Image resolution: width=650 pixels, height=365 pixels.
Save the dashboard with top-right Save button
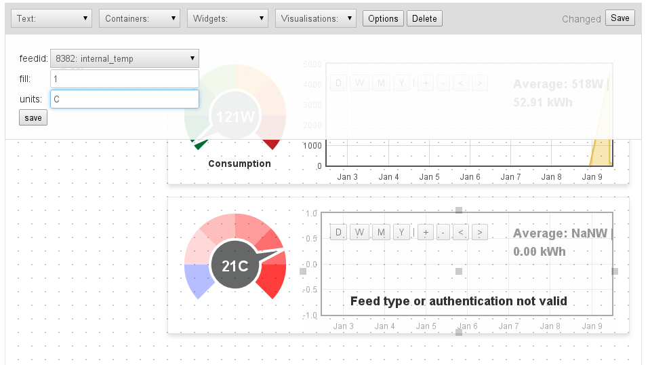coord(619,18)
